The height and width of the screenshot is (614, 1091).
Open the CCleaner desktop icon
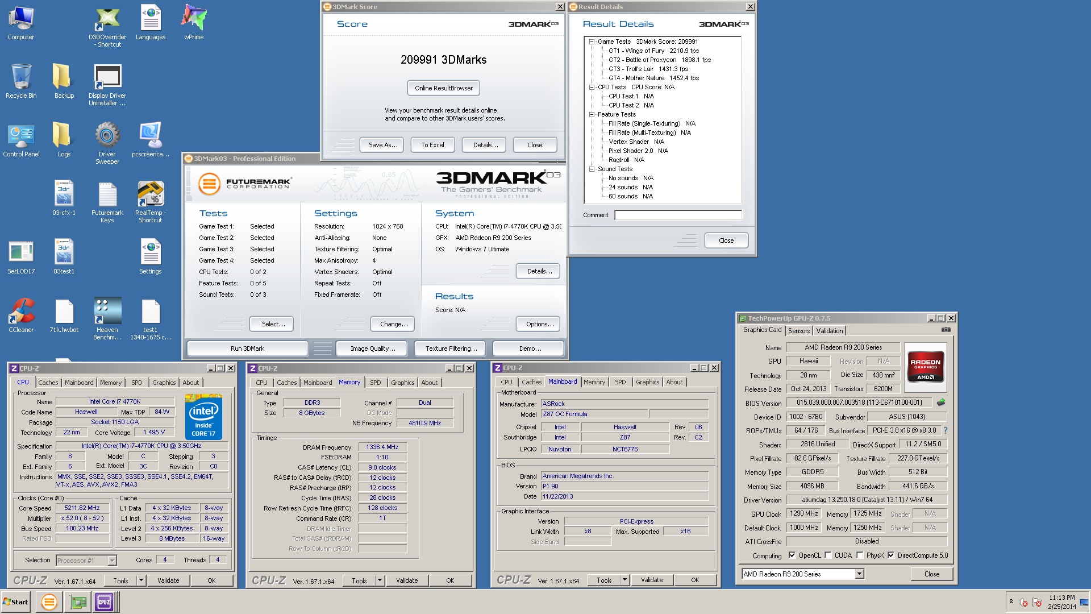(x=21, y=315)
